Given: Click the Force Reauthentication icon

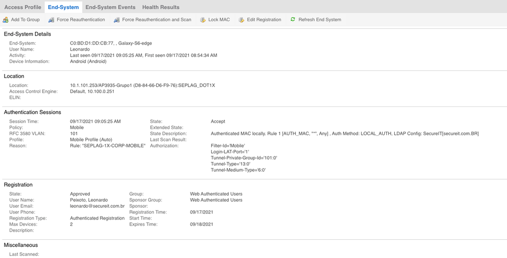Looking at the screenshot, I should point(51,20).
